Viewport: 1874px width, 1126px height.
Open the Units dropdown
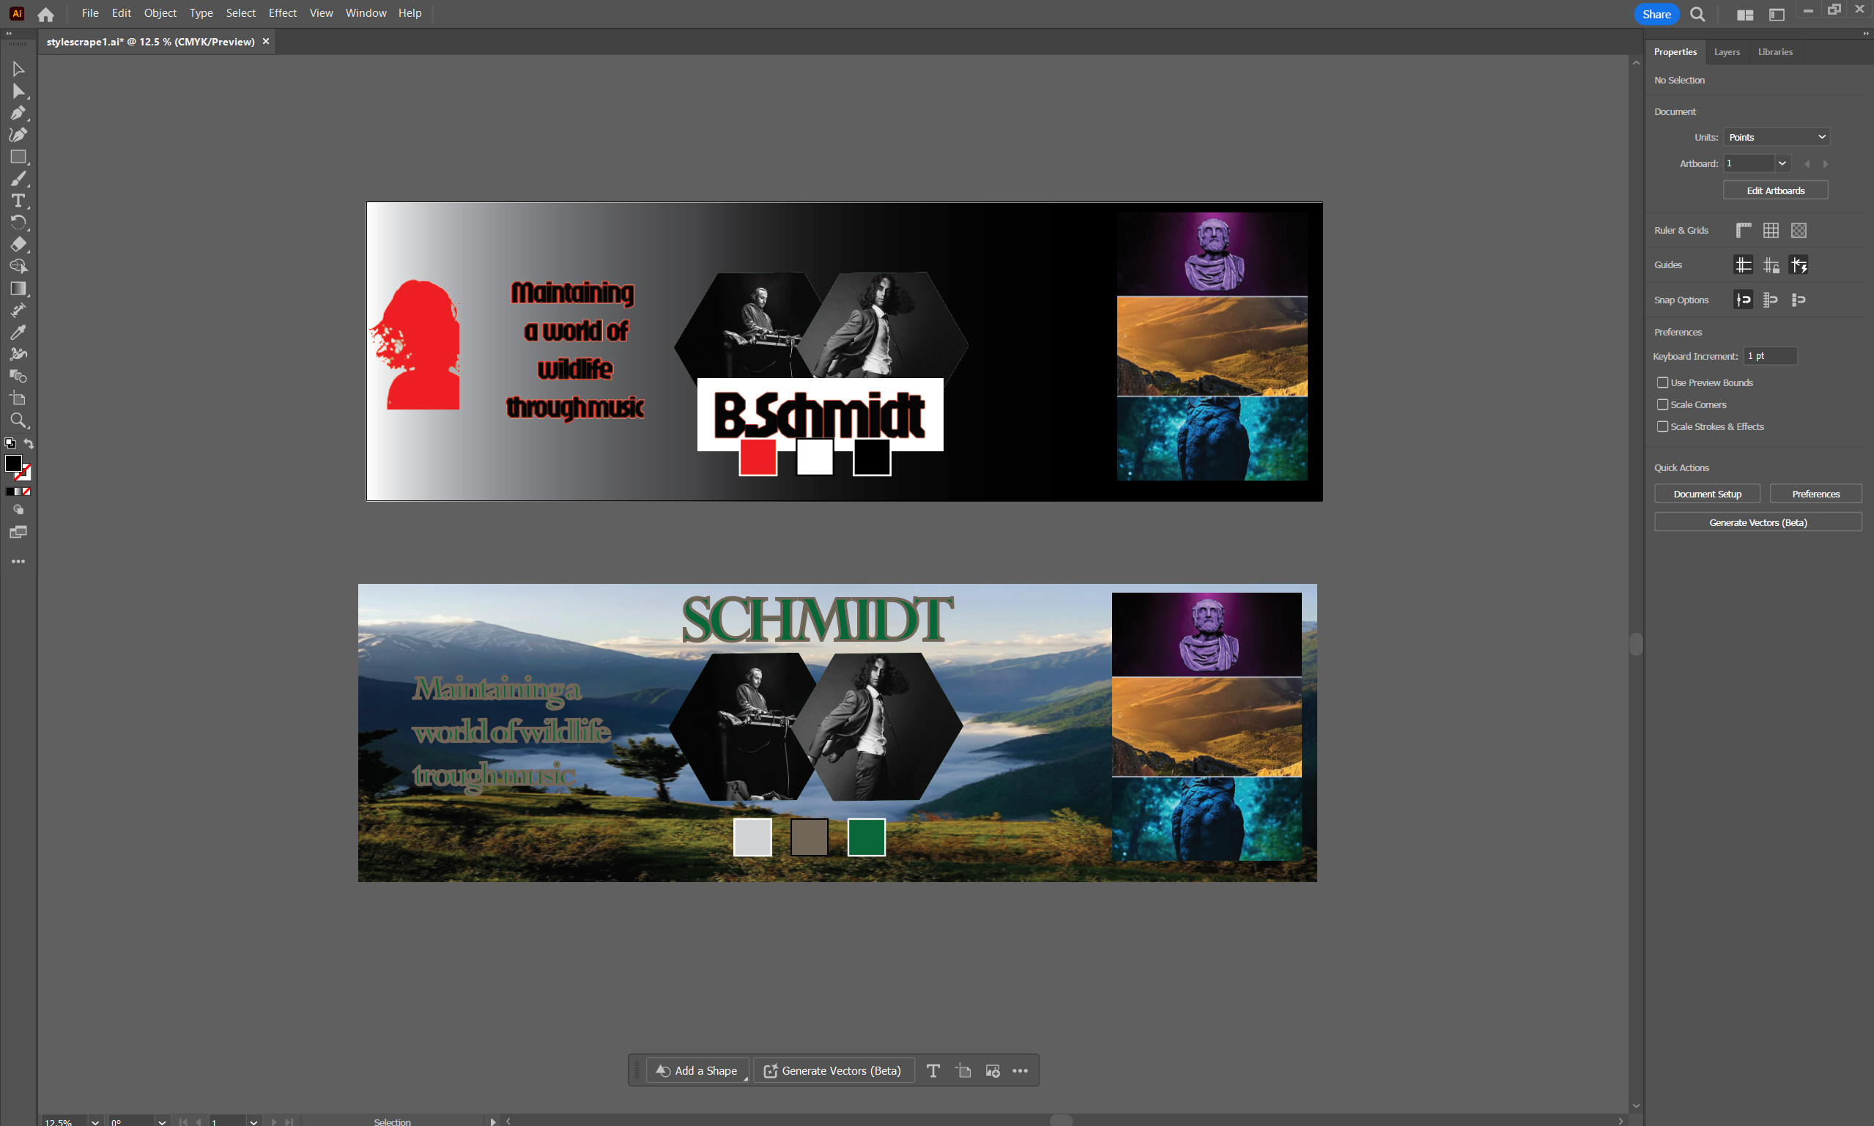click(x=1776, y=136)
